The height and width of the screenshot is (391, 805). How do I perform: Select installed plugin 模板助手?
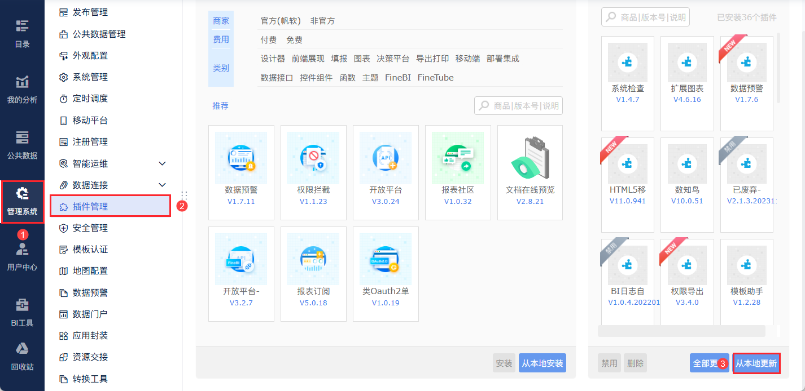click(x=747, y=282)
